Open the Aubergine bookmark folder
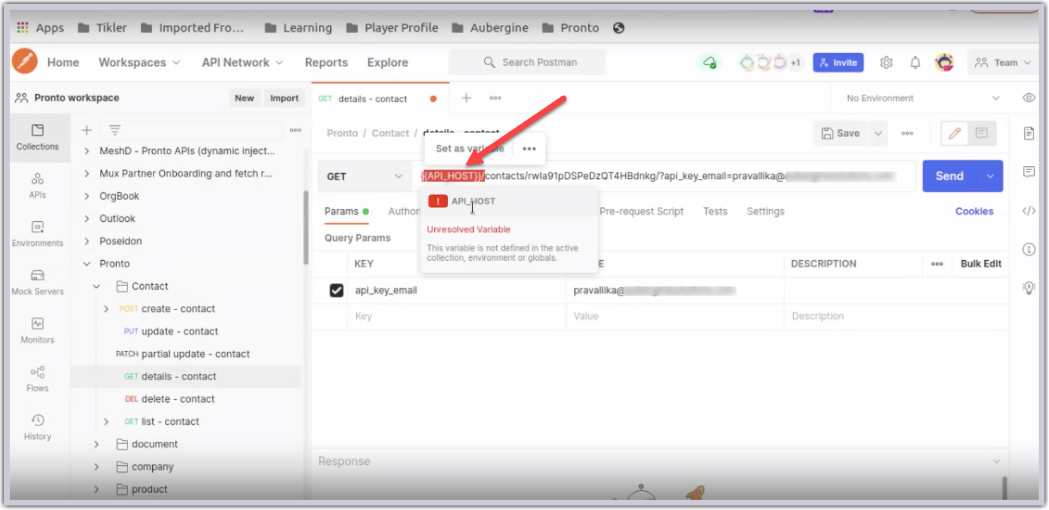This screenshot has width=1049, height=510. pyautogui.click(x=490, y=28)
